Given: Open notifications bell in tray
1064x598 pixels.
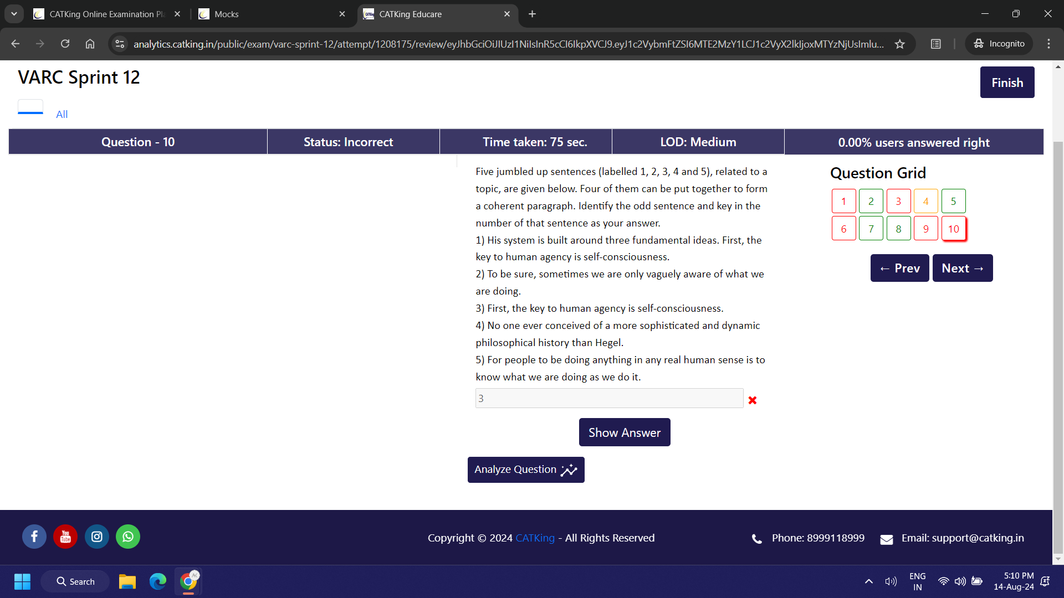Looking at the screenshot, I should 1045,581.
